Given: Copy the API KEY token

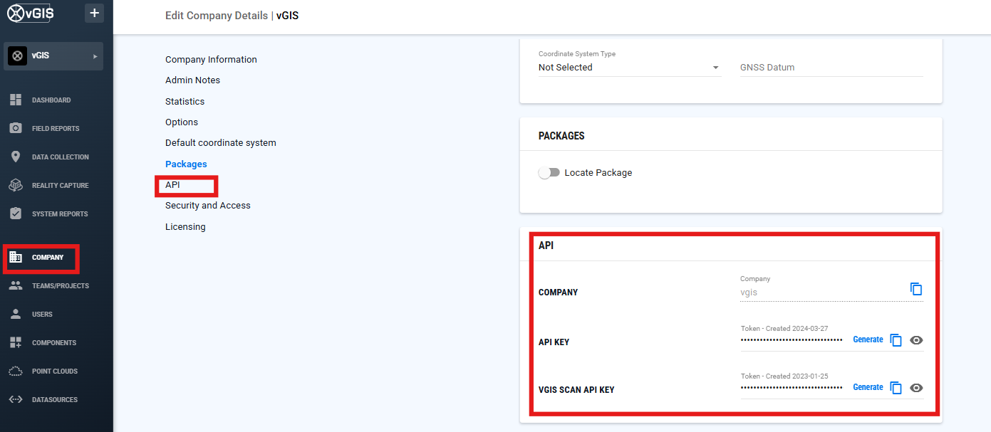Looking at the screenshot, I should [896, 340].
